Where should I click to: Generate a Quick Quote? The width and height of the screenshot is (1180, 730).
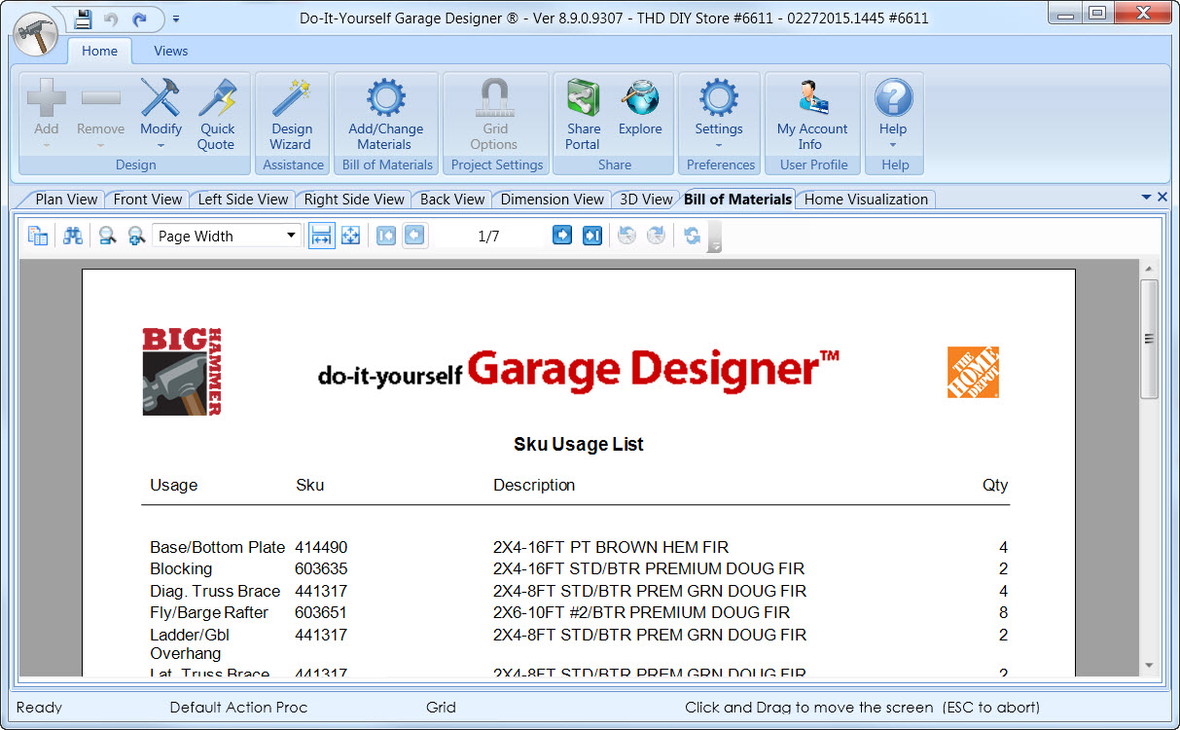tap(217, 114)
